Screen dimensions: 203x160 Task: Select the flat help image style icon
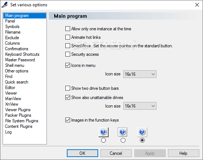coord(142,132)
